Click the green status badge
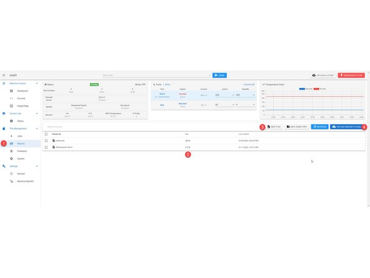The width and height of the screenshot is (370, 278). [94, 85]
